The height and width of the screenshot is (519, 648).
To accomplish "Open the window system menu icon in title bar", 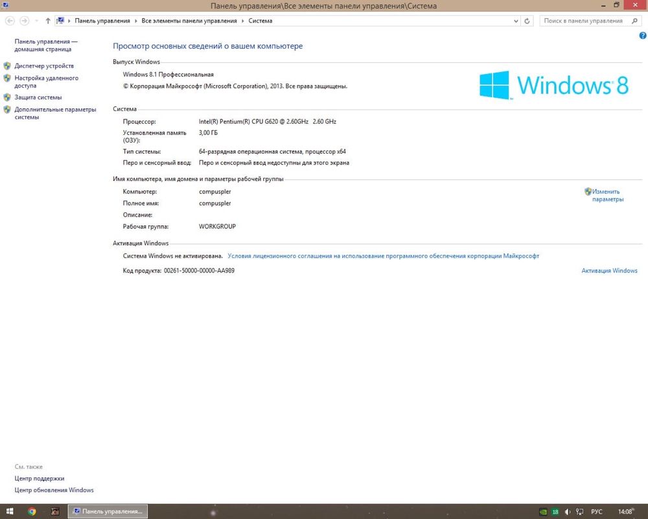I will pos(5,5).
